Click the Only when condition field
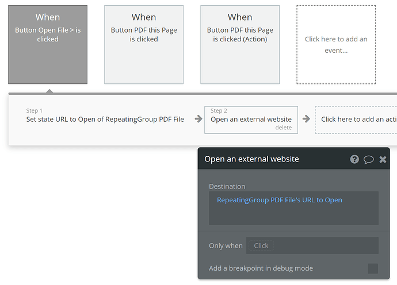Viewport: 397px width, 285px height. tap(312, 245)
